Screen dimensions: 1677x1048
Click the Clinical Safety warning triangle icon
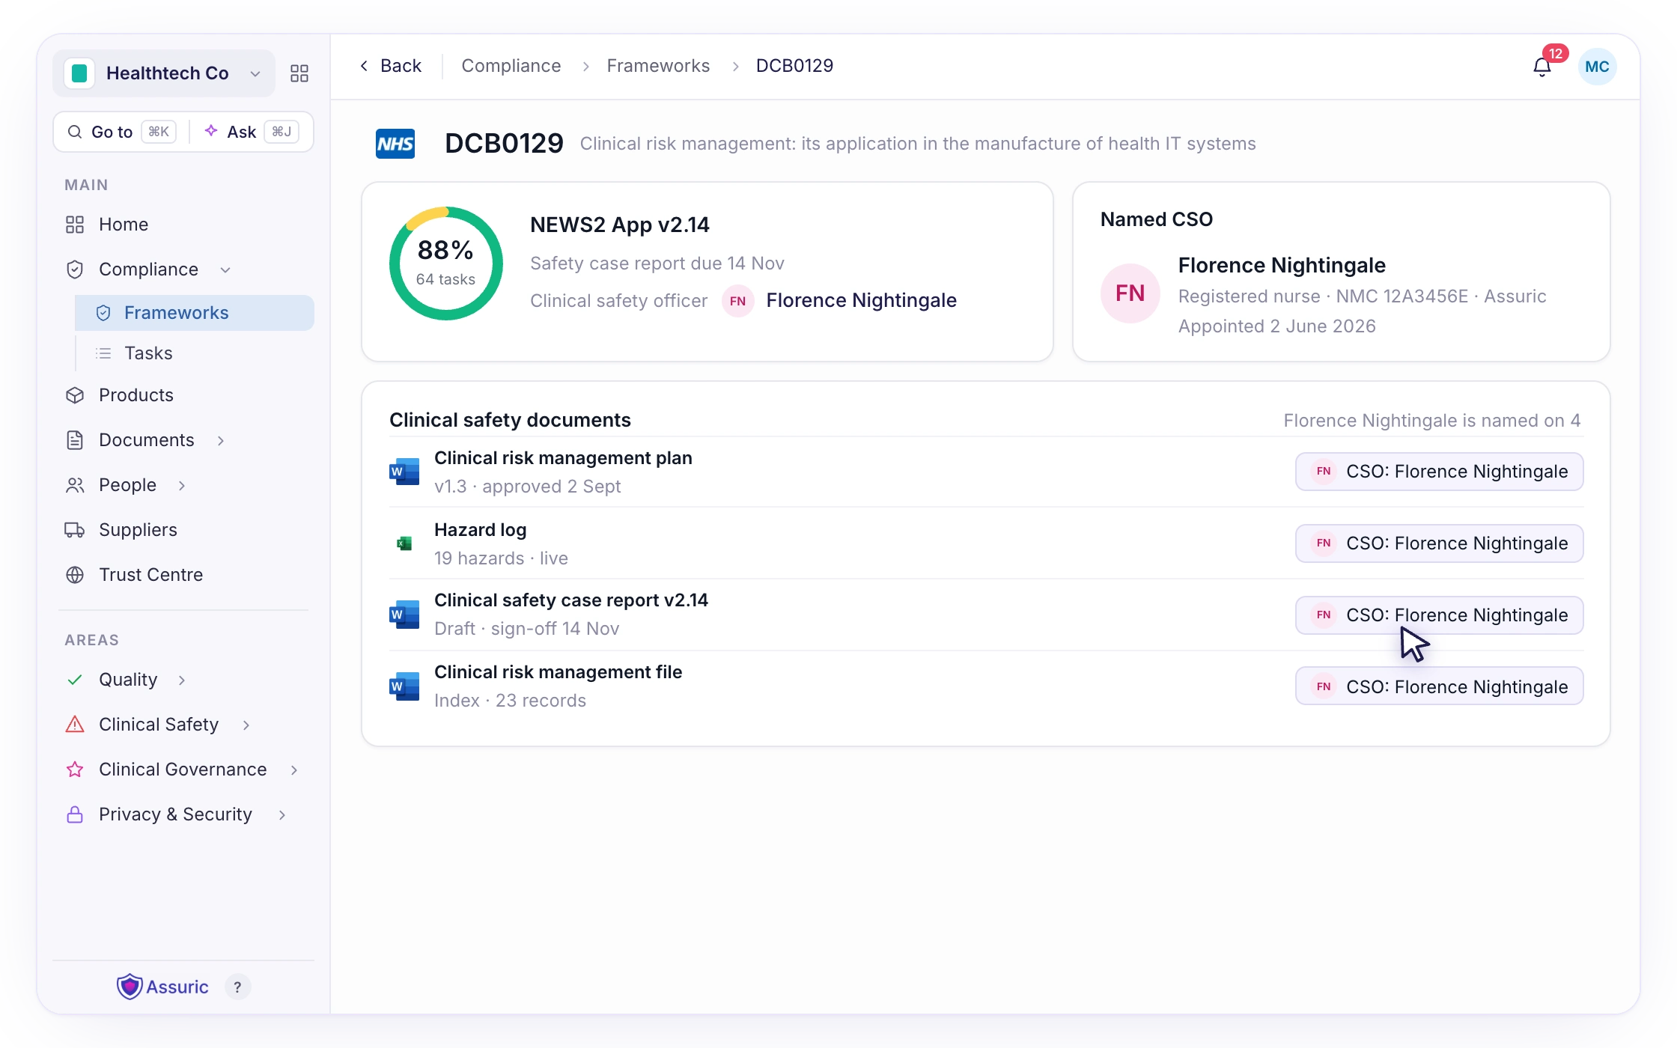(75, 725)
